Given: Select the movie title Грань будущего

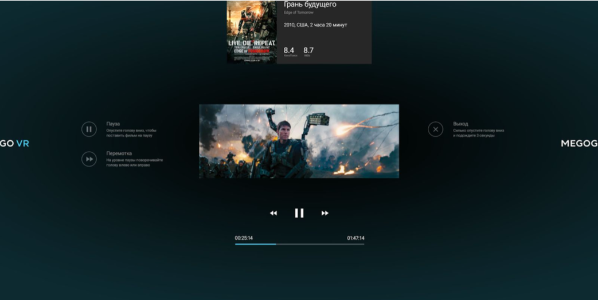Looking at the screenshot, I should coord(310,5).
